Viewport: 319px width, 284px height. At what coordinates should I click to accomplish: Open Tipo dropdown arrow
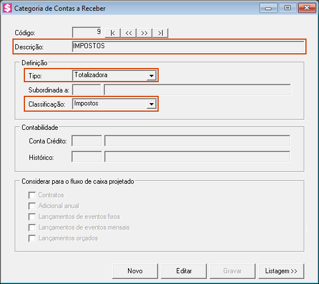tap(151, 76)
